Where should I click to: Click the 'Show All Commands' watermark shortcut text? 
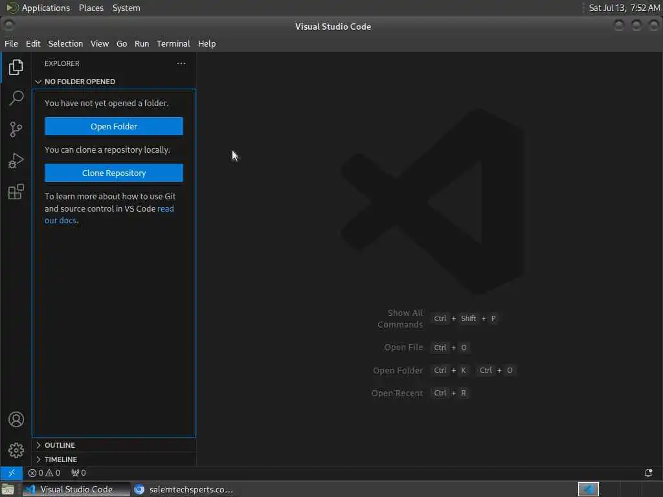[400, 318]
